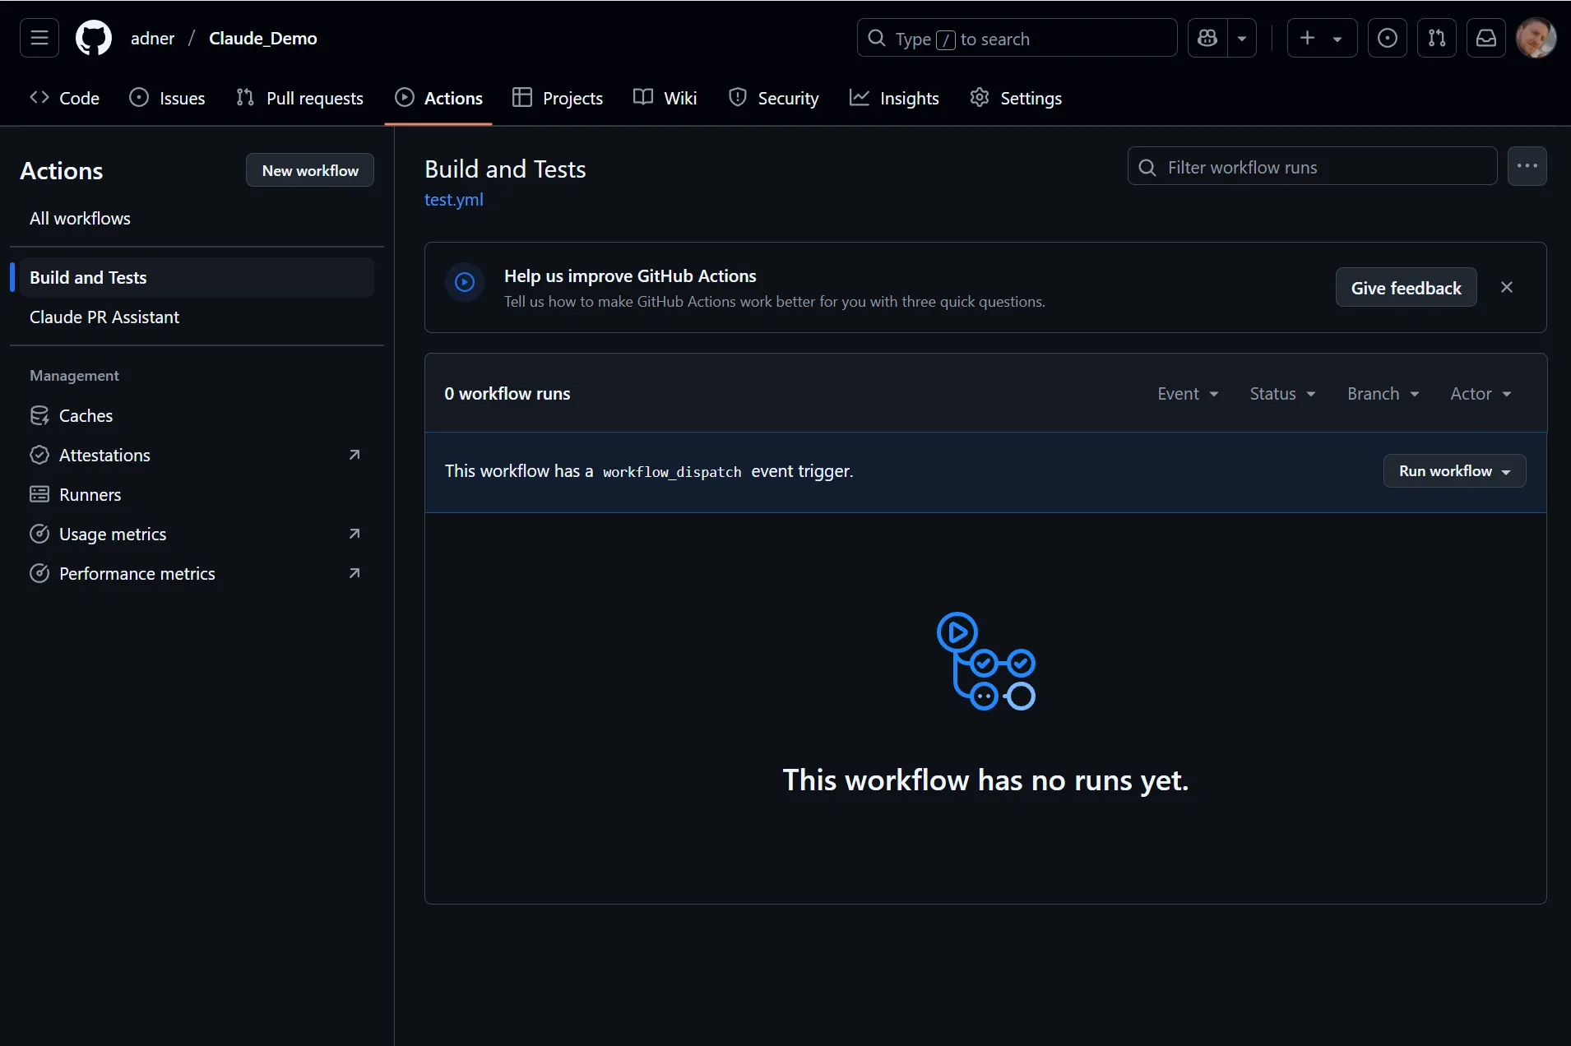1571x1046 pixels.
Task: Click the Runners server icon
Action: pyautogui.click(x=39, y=494)
